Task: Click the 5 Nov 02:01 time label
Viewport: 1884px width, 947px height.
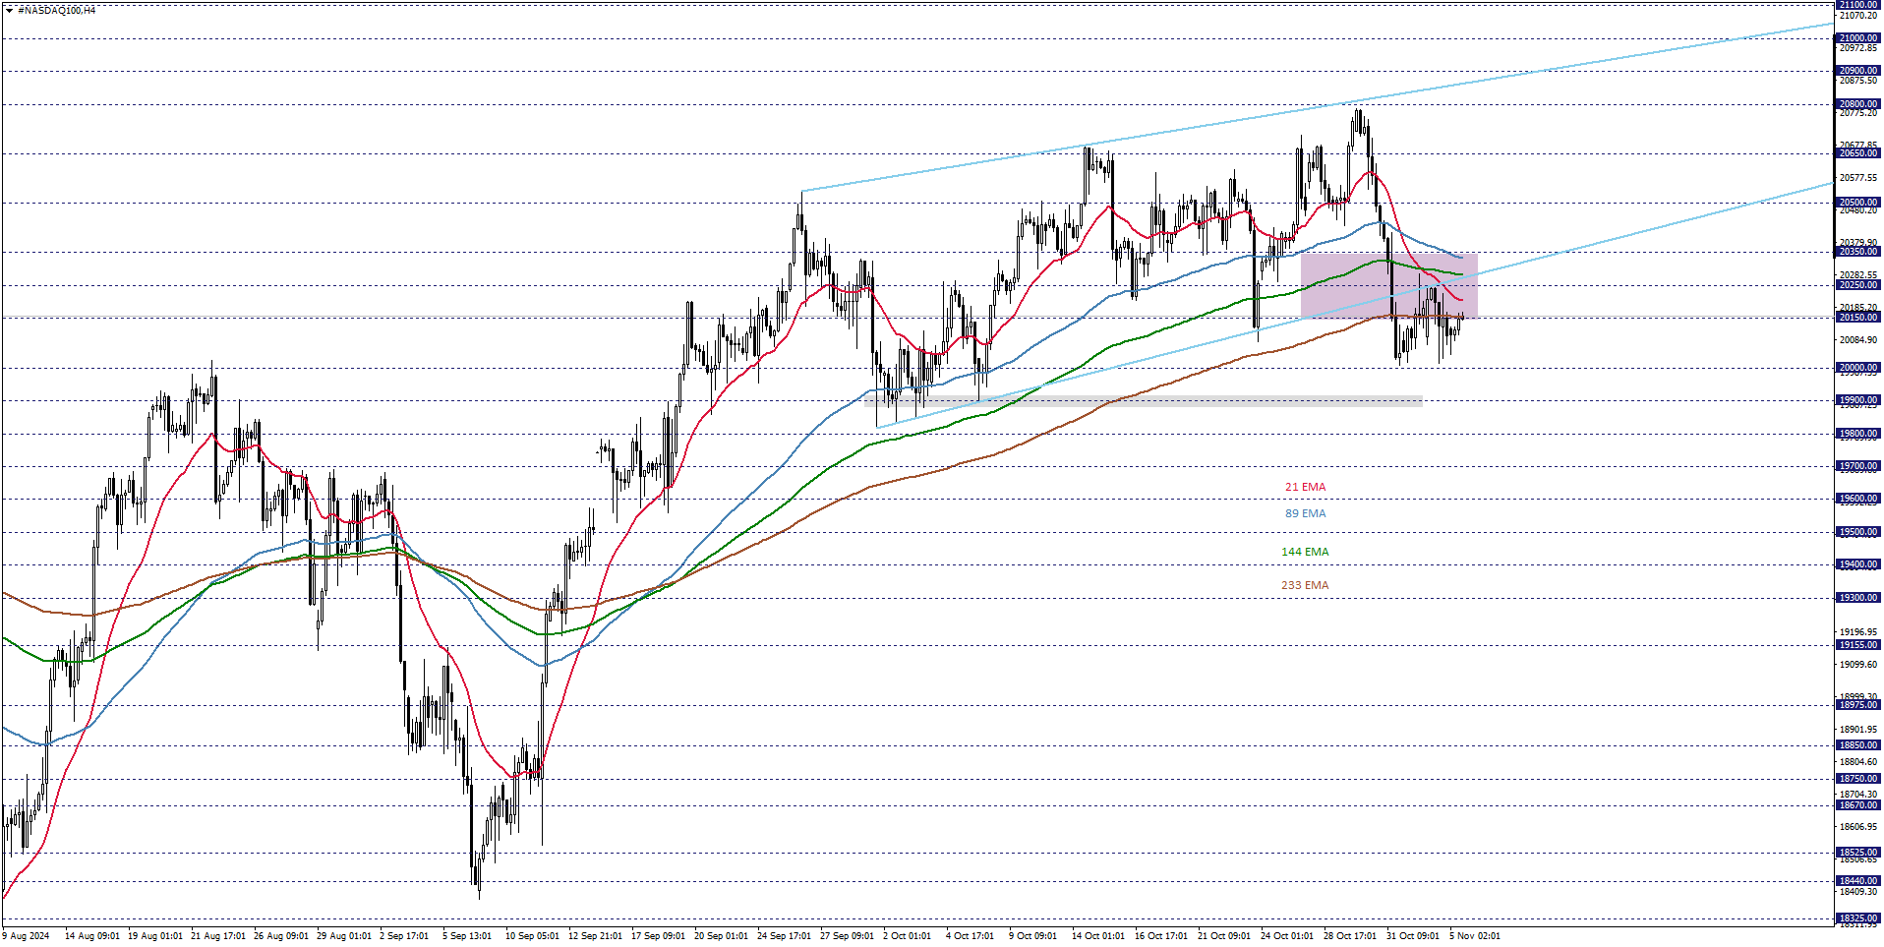Action: pyautogui.click(x=1475, y=936)
